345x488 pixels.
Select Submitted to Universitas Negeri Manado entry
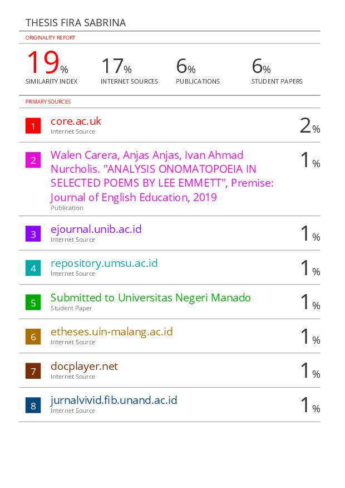pos(150,298)
